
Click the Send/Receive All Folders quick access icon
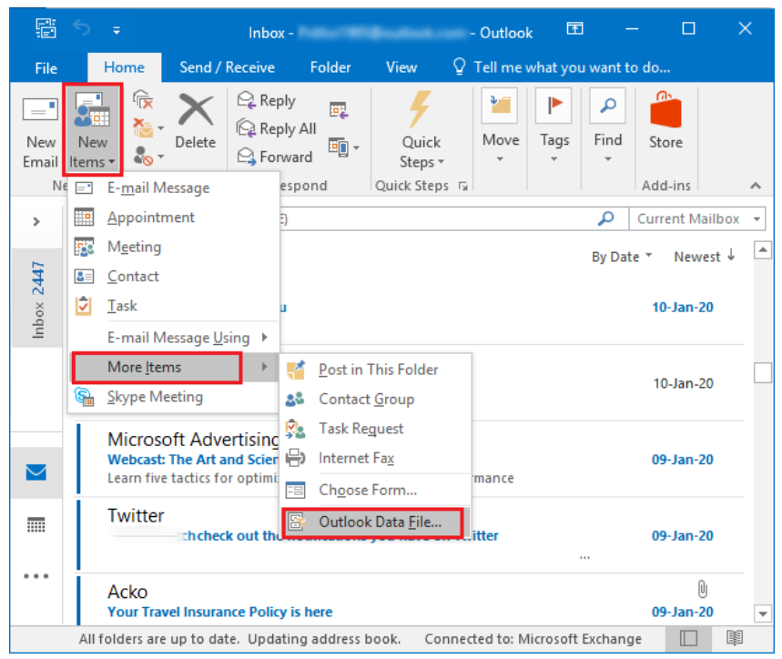coord(46,28)
